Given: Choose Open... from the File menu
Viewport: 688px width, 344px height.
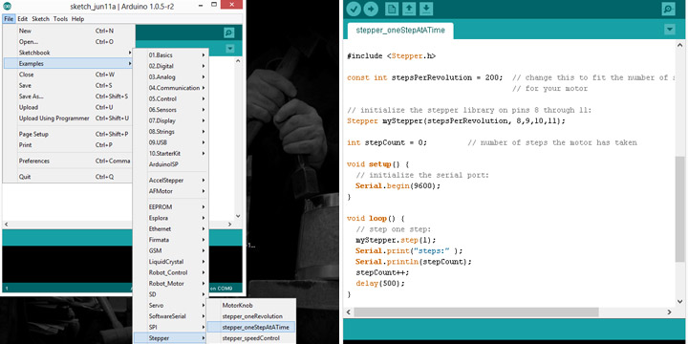Looking at the screenshot, I should click(68, 42).
